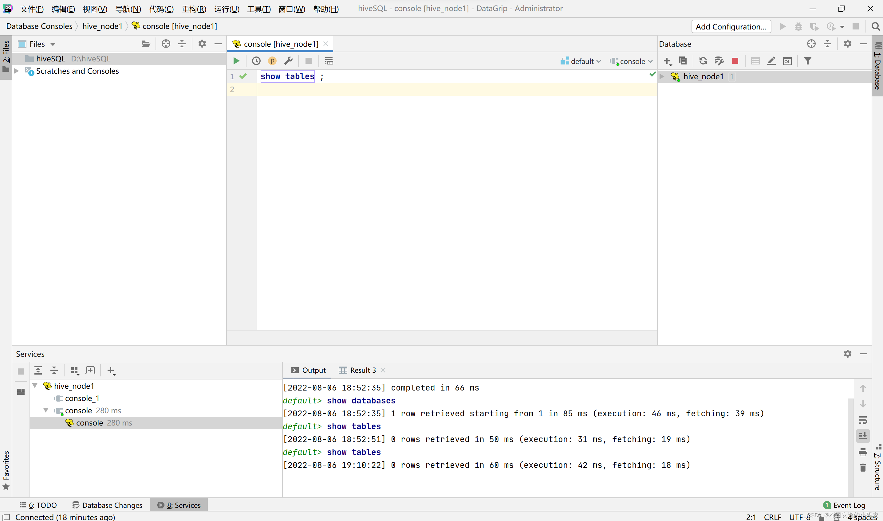Open console settings wrench icon
The height and width of the screenshot is (521, 883).
click(x=289, y=61)
